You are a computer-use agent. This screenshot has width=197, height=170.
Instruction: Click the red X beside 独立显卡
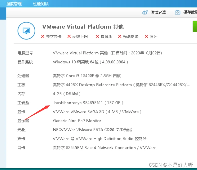coord(43,36)
